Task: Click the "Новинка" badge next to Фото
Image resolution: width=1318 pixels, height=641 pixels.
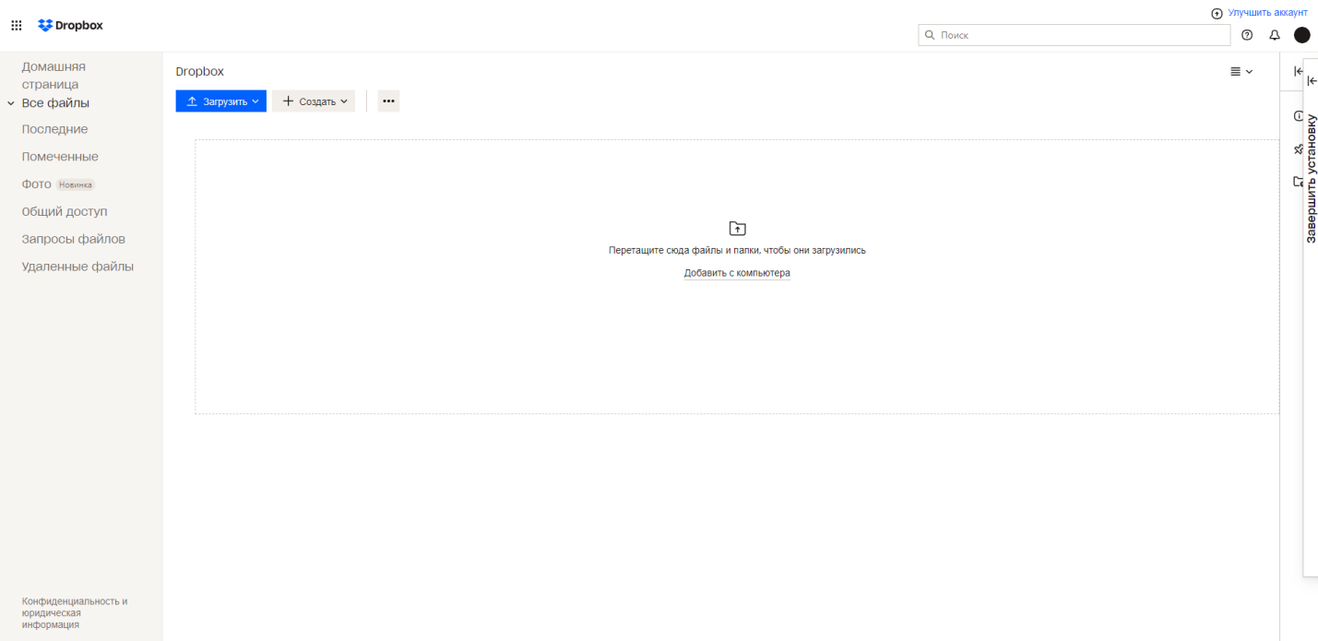Action: point(76,184)
